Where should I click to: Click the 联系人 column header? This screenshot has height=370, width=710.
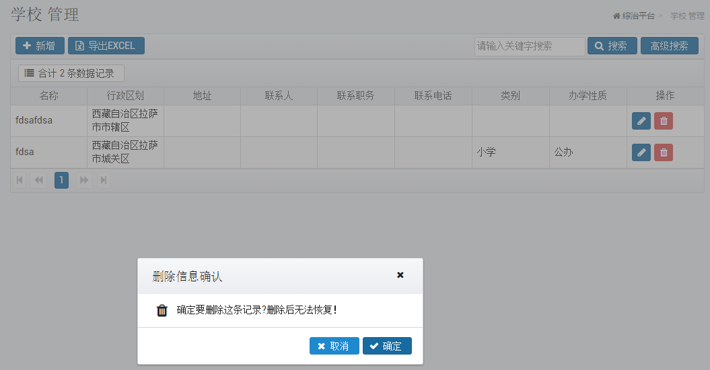point(279,96)
